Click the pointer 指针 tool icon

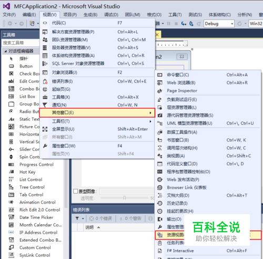click(11, 59)
